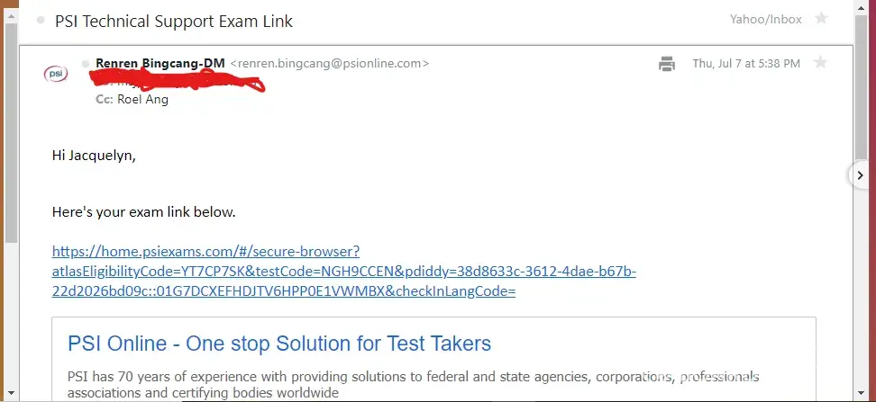Click the right scrollbar's up arrow

(x=861, y=7)
